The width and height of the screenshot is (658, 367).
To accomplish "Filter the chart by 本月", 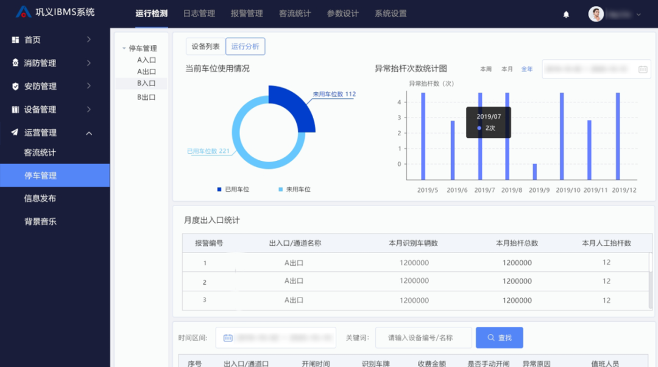I will [x=507, y=69].
